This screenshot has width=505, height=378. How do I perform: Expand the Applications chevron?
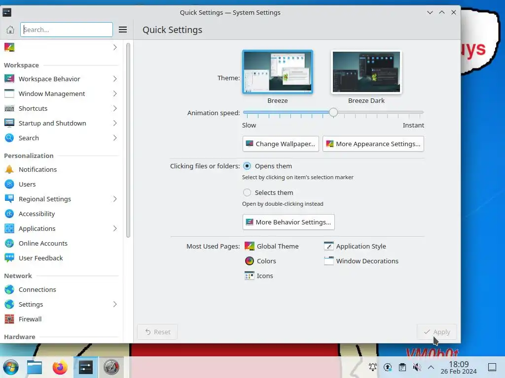(115, 228)
